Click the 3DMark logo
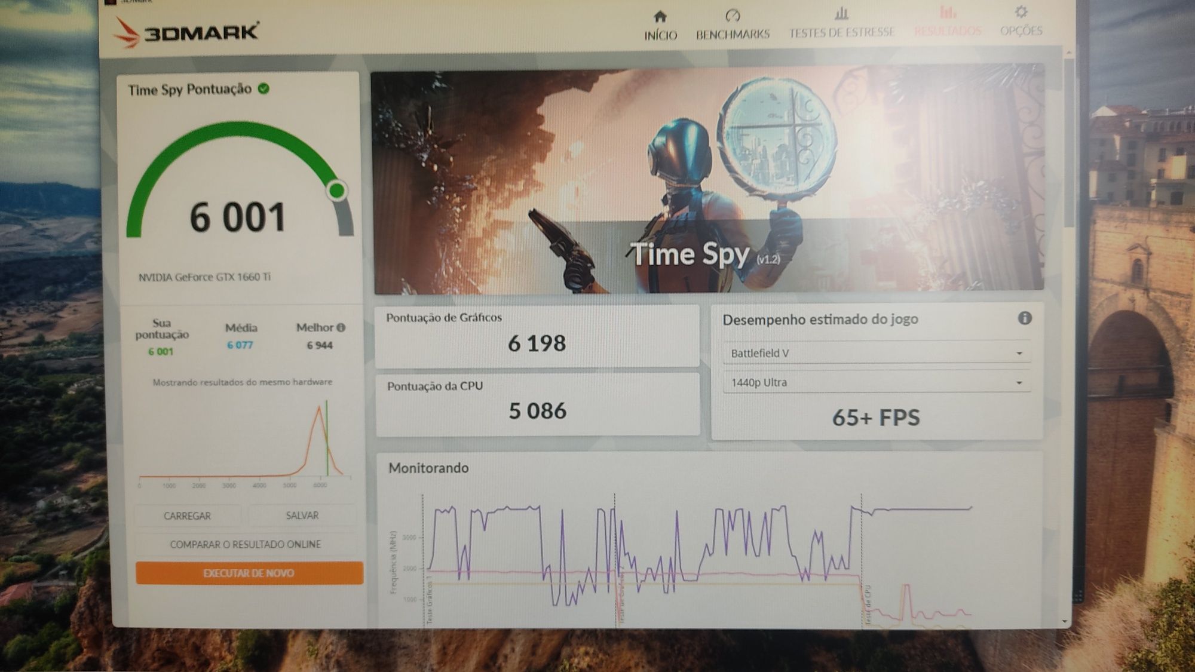 tap(186, 32)
